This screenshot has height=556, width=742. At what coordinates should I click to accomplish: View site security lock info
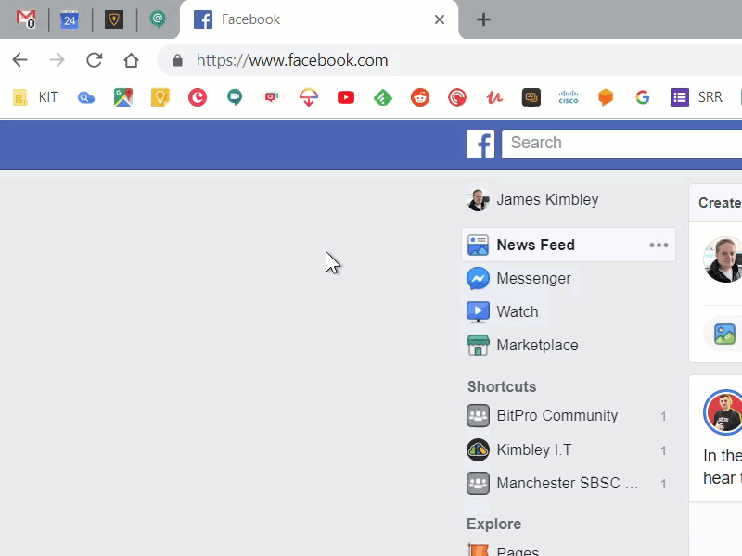(x=177, y=60)
